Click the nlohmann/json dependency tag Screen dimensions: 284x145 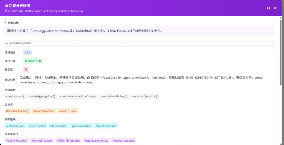(15, 126)
